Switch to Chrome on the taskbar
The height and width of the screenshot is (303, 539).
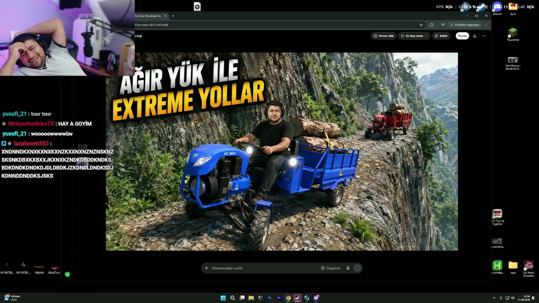[x=288, y=298]
